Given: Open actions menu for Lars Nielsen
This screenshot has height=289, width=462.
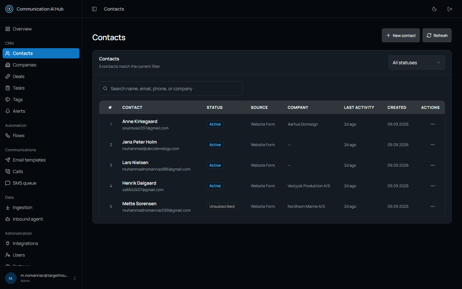Looking at the screenshot, I should 433,165.
